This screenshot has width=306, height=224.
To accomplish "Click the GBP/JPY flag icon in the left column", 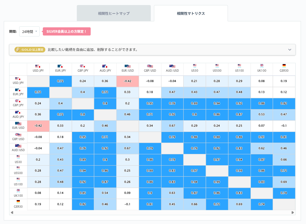I will coord(18,101).
